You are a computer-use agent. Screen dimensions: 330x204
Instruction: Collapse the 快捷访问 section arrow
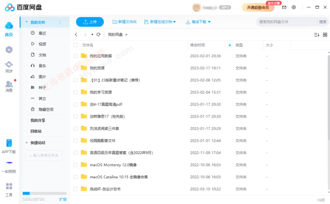coord(26,143)
